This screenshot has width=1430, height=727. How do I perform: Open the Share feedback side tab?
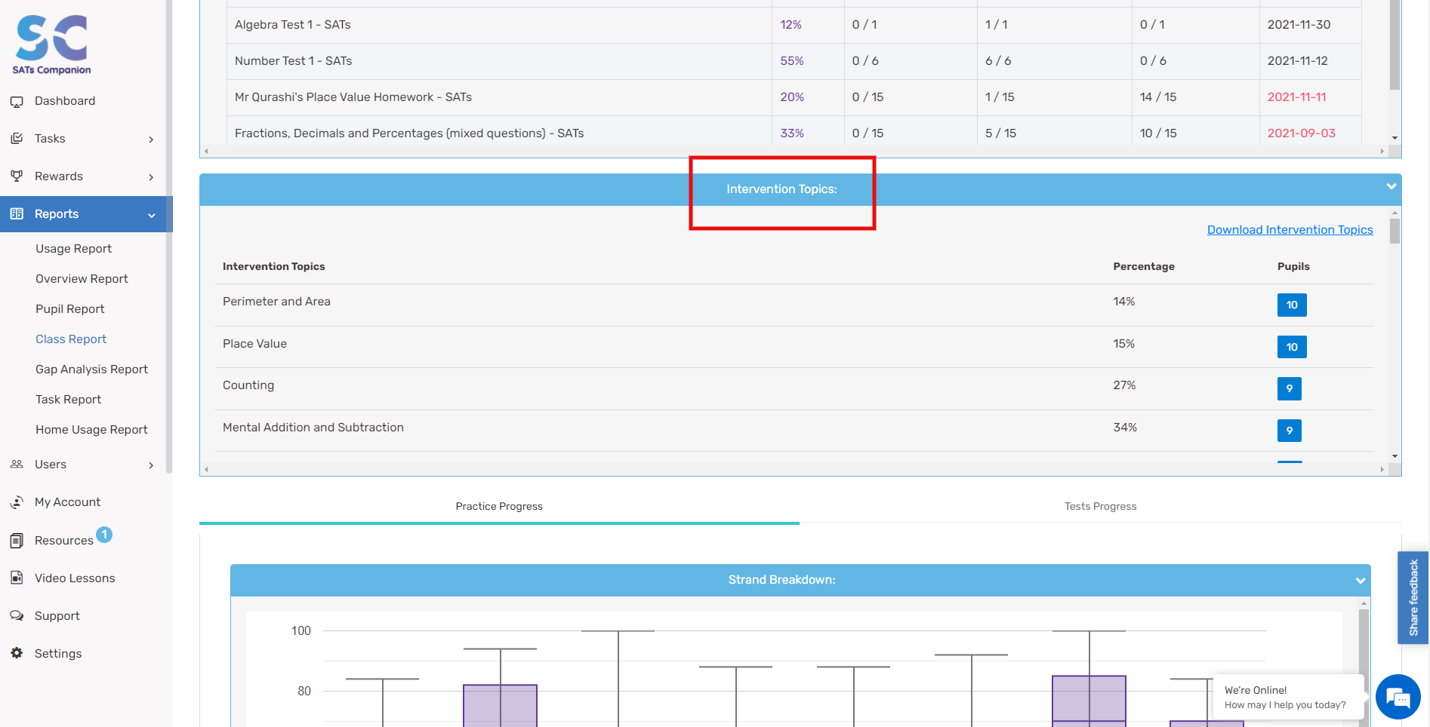pyautogui.click(x=1413, y=597)
